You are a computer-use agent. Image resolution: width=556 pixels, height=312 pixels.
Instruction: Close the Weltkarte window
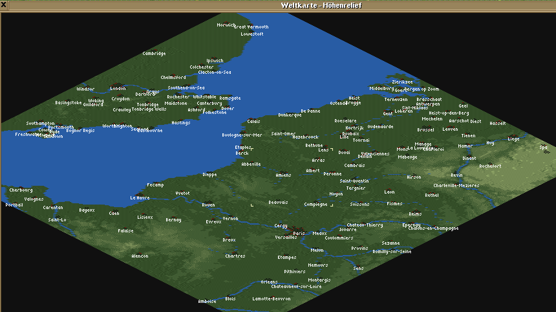[4, 5]
